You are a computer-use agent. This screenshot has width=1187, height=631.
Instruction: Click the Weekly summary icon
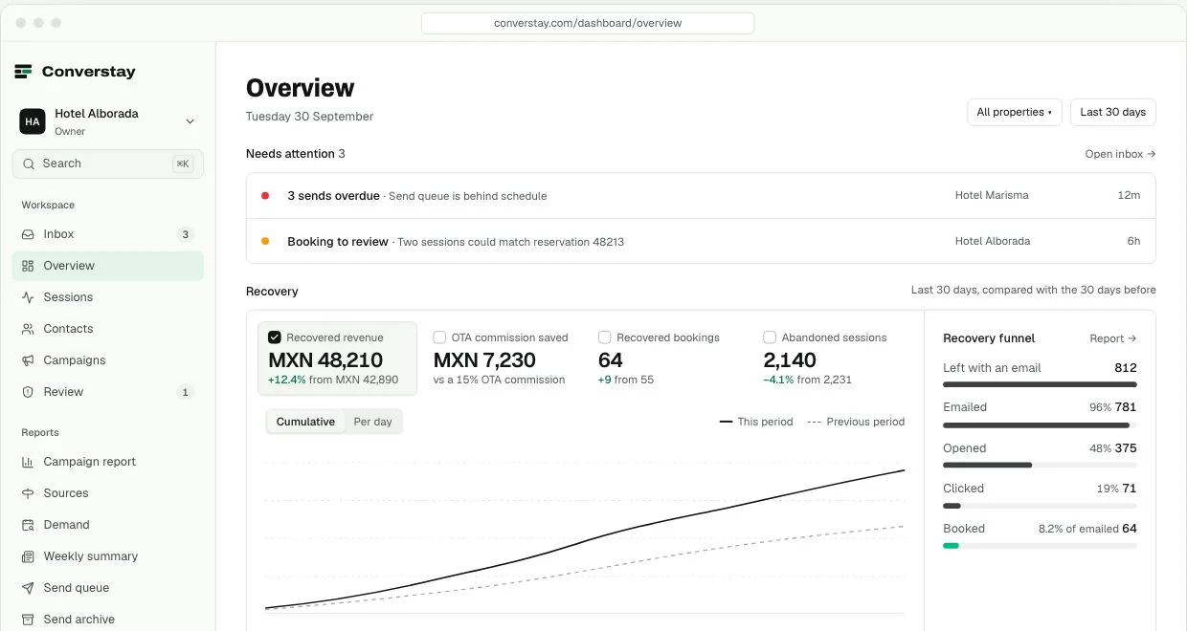click(x=28, y=556)
